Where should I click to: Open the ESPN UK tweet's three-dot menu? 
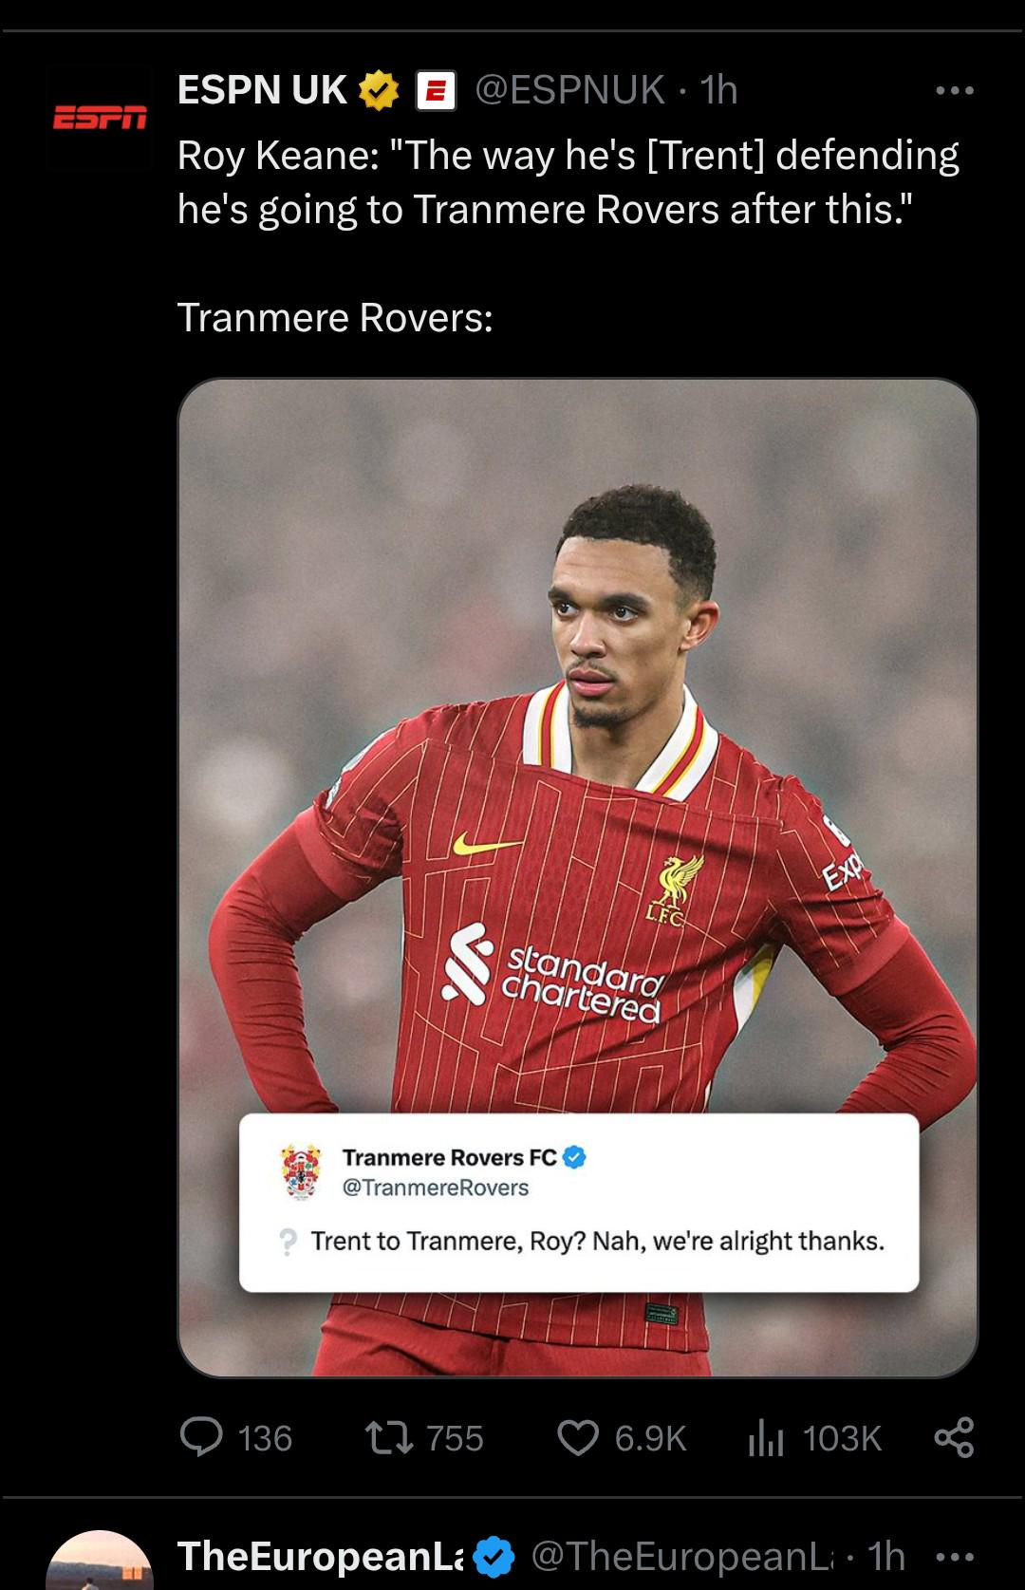(954, 91)
